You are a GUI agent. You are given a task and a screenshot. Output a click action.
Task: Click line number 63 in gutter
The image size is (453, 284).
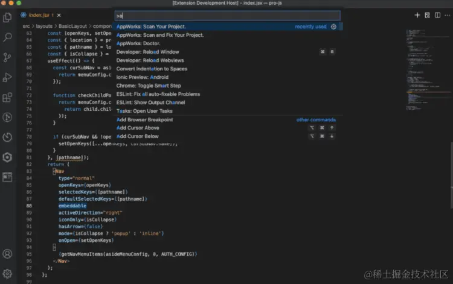pos(29,33)
